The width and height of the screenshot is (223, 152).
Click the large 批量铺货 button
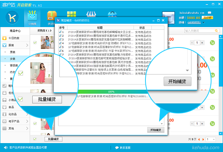pos(47,99)
